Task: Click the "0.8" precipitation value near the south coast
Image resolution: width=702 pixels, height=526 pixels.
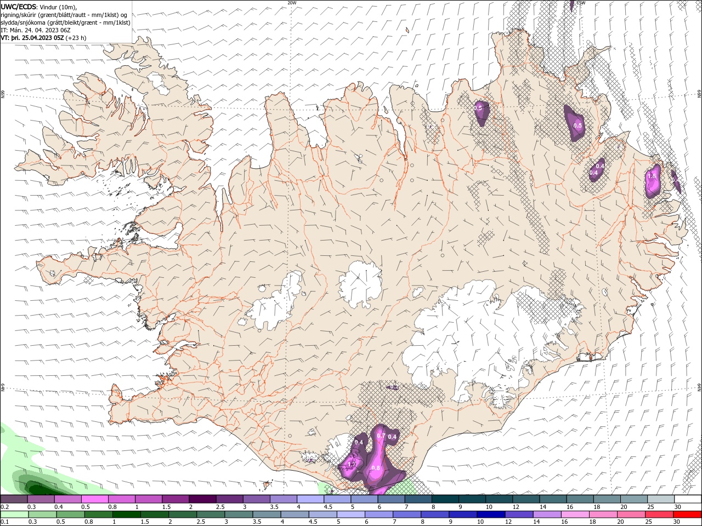Action: pyautogui.click(x=376, y=468)
